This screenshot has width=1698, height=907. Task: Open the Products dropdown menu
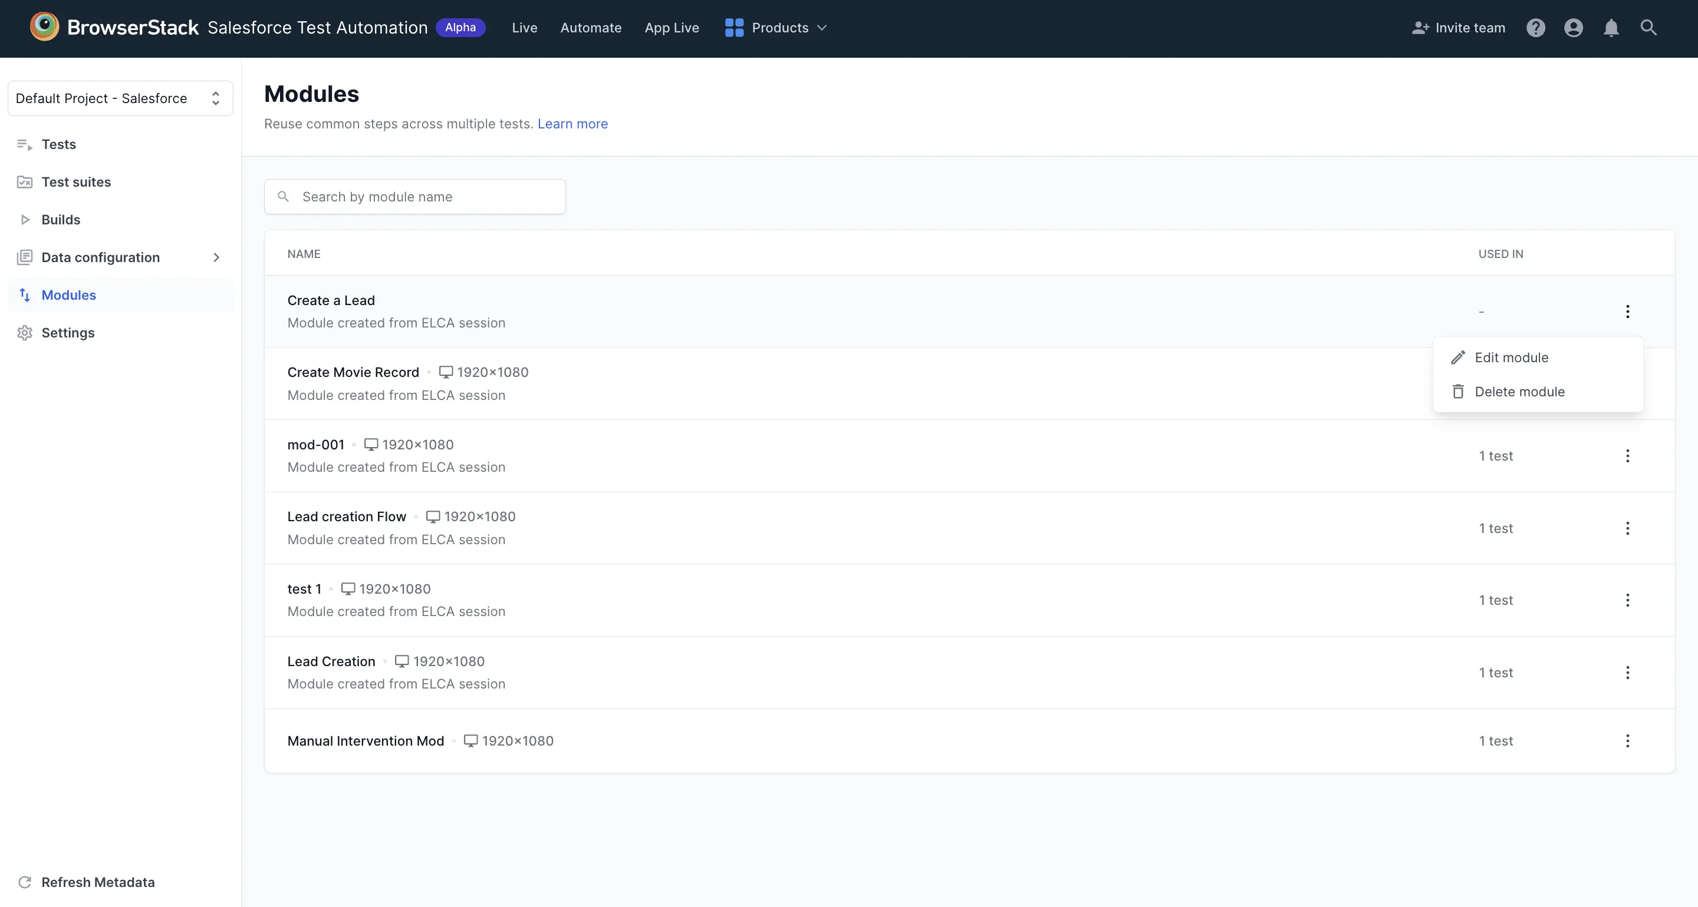pyautogui.click(x=775, y=28)
